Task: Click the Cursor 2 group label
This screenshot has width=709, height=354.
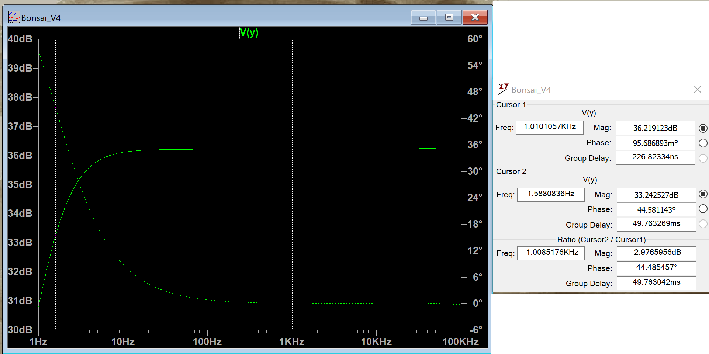Action: (x=511, y=171)
